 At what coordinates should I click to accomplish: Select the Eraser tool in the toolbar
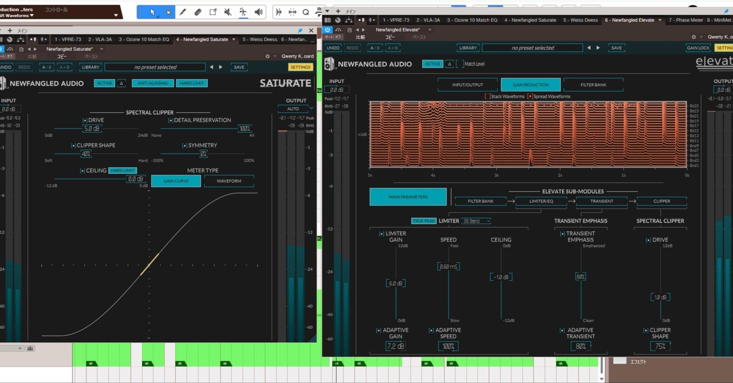[198, 12]
